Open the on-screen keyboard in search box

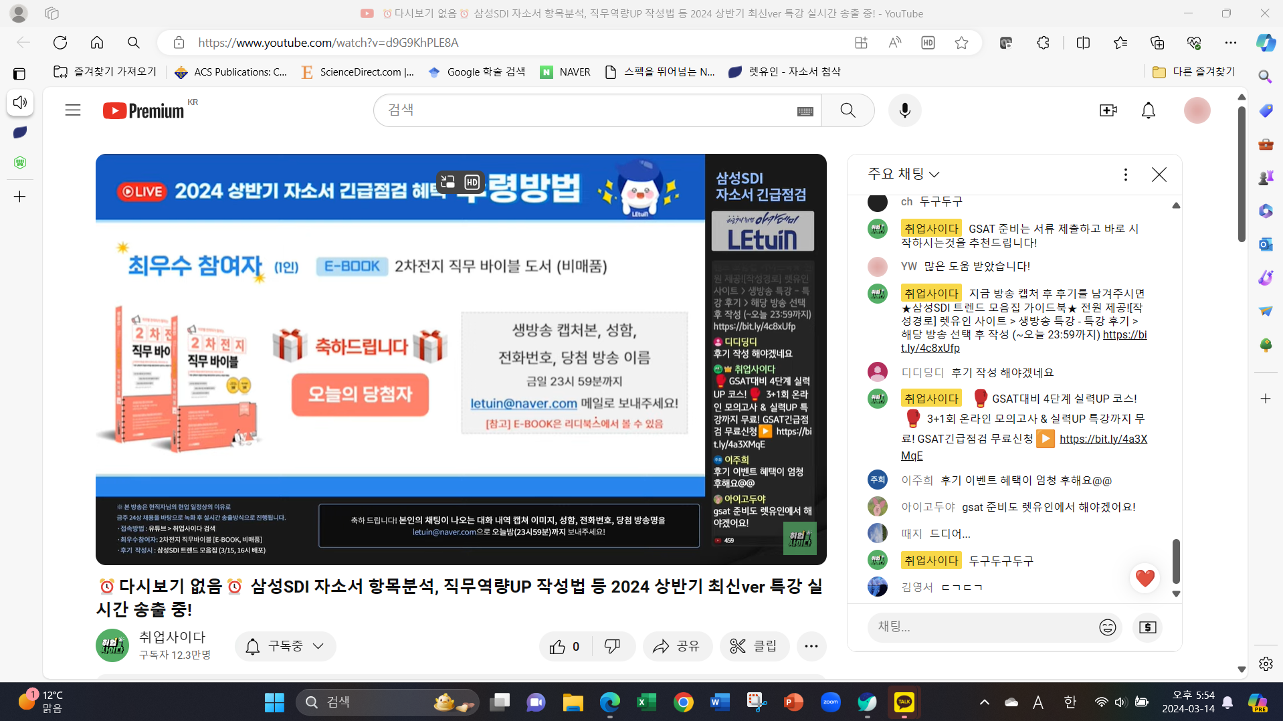point(805,111)
